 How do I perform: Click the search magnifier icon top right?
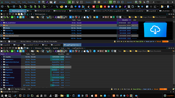[x=154, y=2]
